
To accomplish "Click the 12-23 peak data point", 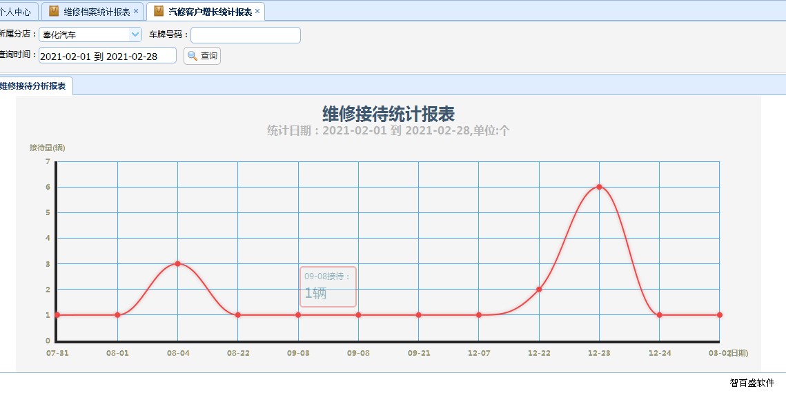I will pos(599,187).
